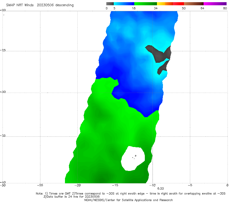This screenshot has height=202, width=230.
Task: Select the green 18–34 segment of the color bar
Action: pyautogui.click(x=145, y=4)
